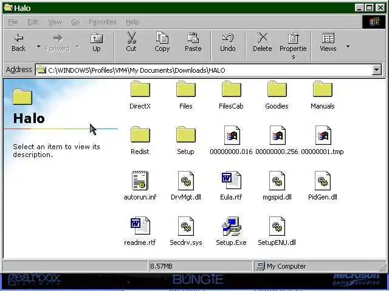Select the 00000000.256 file icon

tap(277, 135)
